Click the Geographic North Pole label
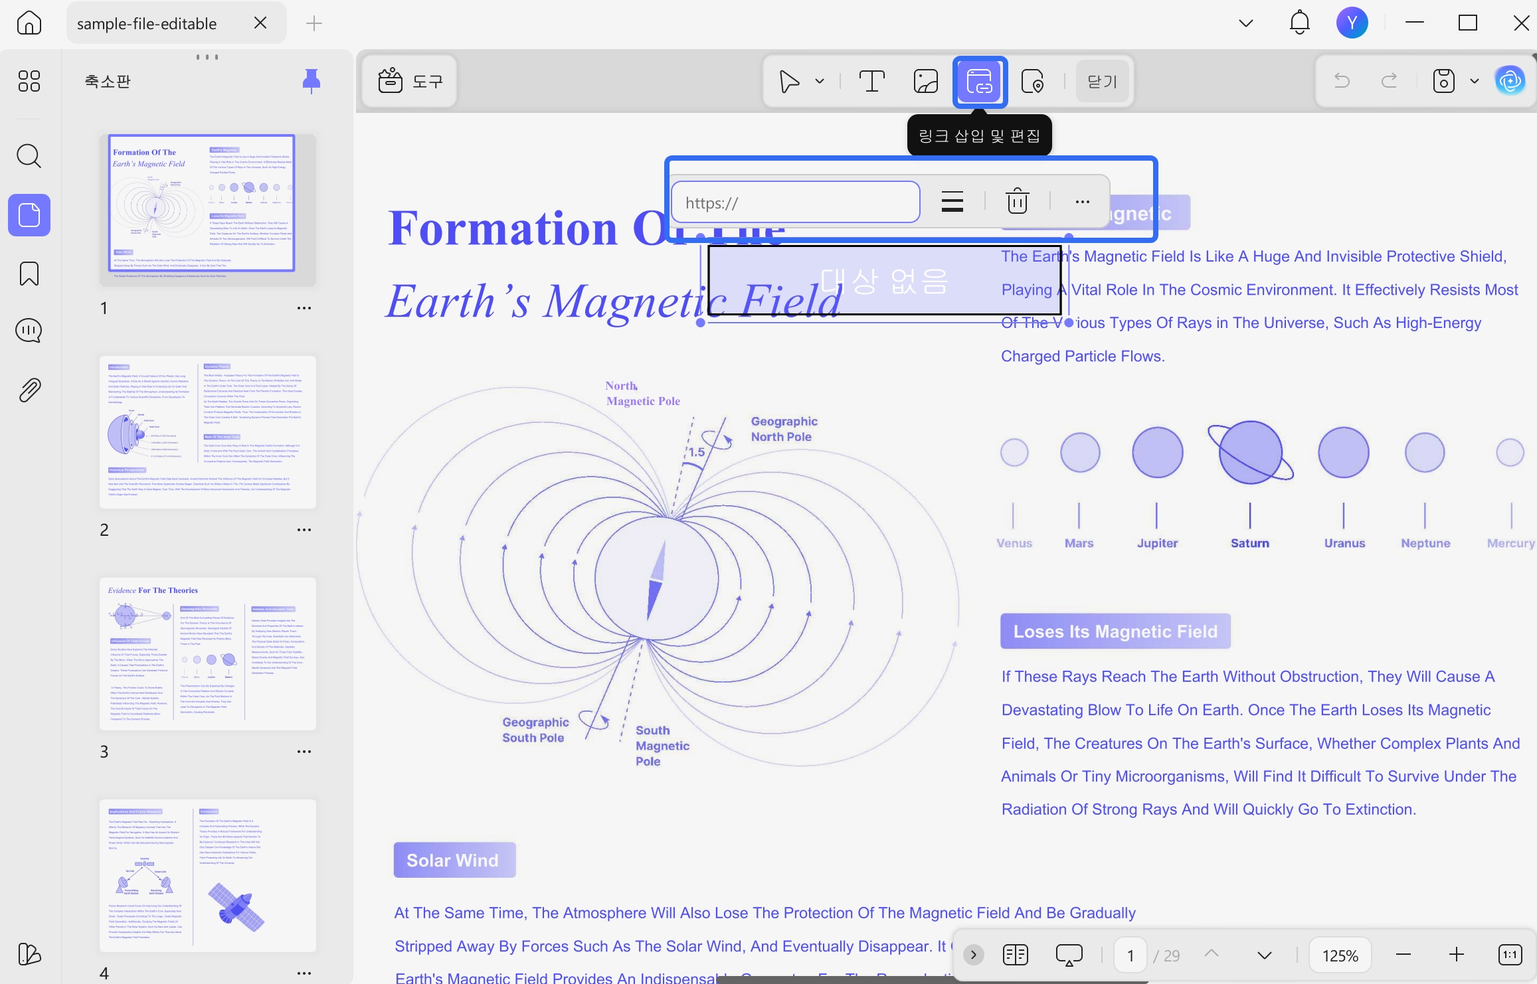Viewport: 1537px width, 984px height. tap(784, 429)
